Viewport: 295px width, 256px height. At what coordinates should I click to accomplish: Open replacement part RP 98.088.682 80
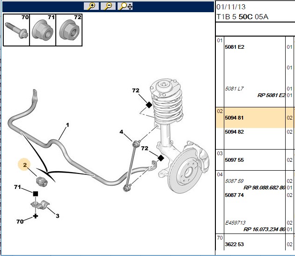265,188
